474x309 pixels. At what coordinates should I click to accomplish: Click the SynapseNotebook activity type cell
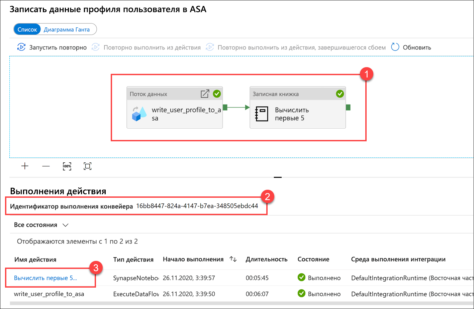[x=136, y=278]
